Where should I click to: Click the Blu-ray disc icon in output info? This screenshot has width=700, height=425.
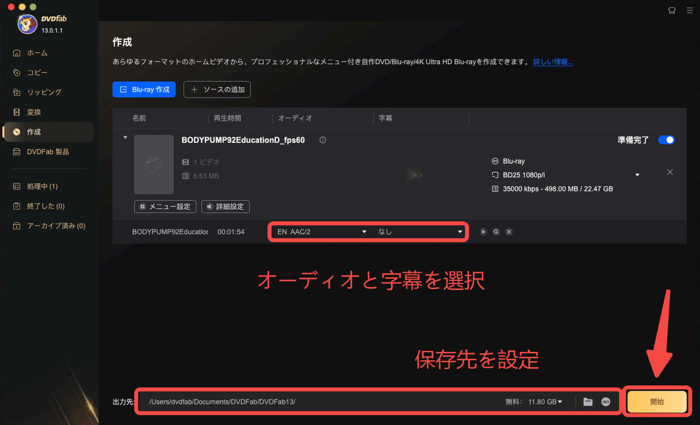495,161
